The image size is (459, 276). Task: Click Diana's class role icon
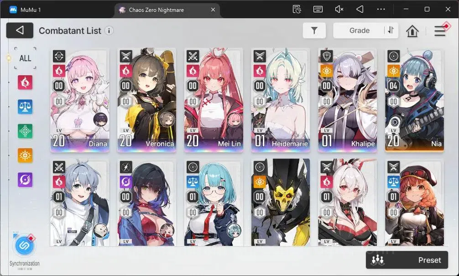59,56
